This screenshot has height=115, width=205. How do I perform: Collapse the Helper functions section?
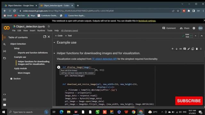click(54, 53)
